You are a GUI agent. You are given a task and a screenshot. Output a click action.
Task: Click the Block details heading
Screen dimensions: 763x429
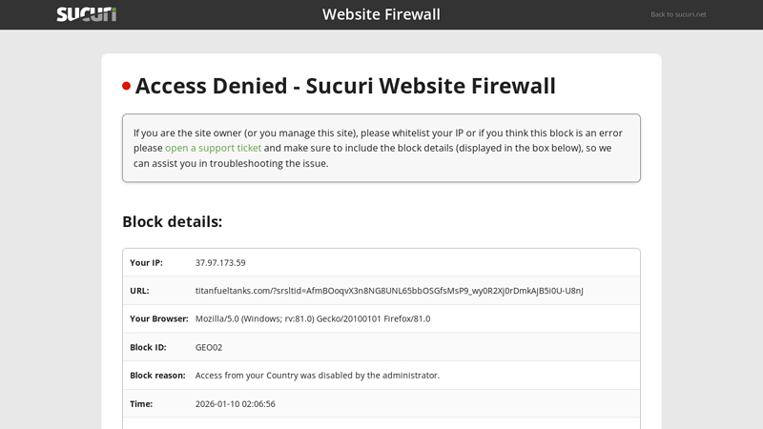[x=172, y=221]
